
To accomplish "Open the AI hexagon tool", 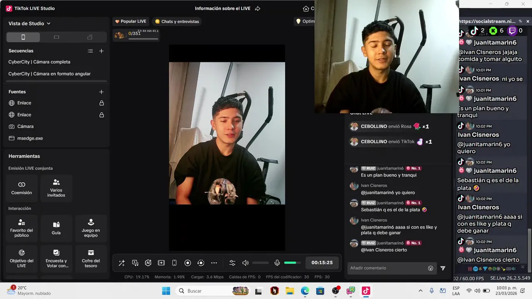I will [148, 263].
